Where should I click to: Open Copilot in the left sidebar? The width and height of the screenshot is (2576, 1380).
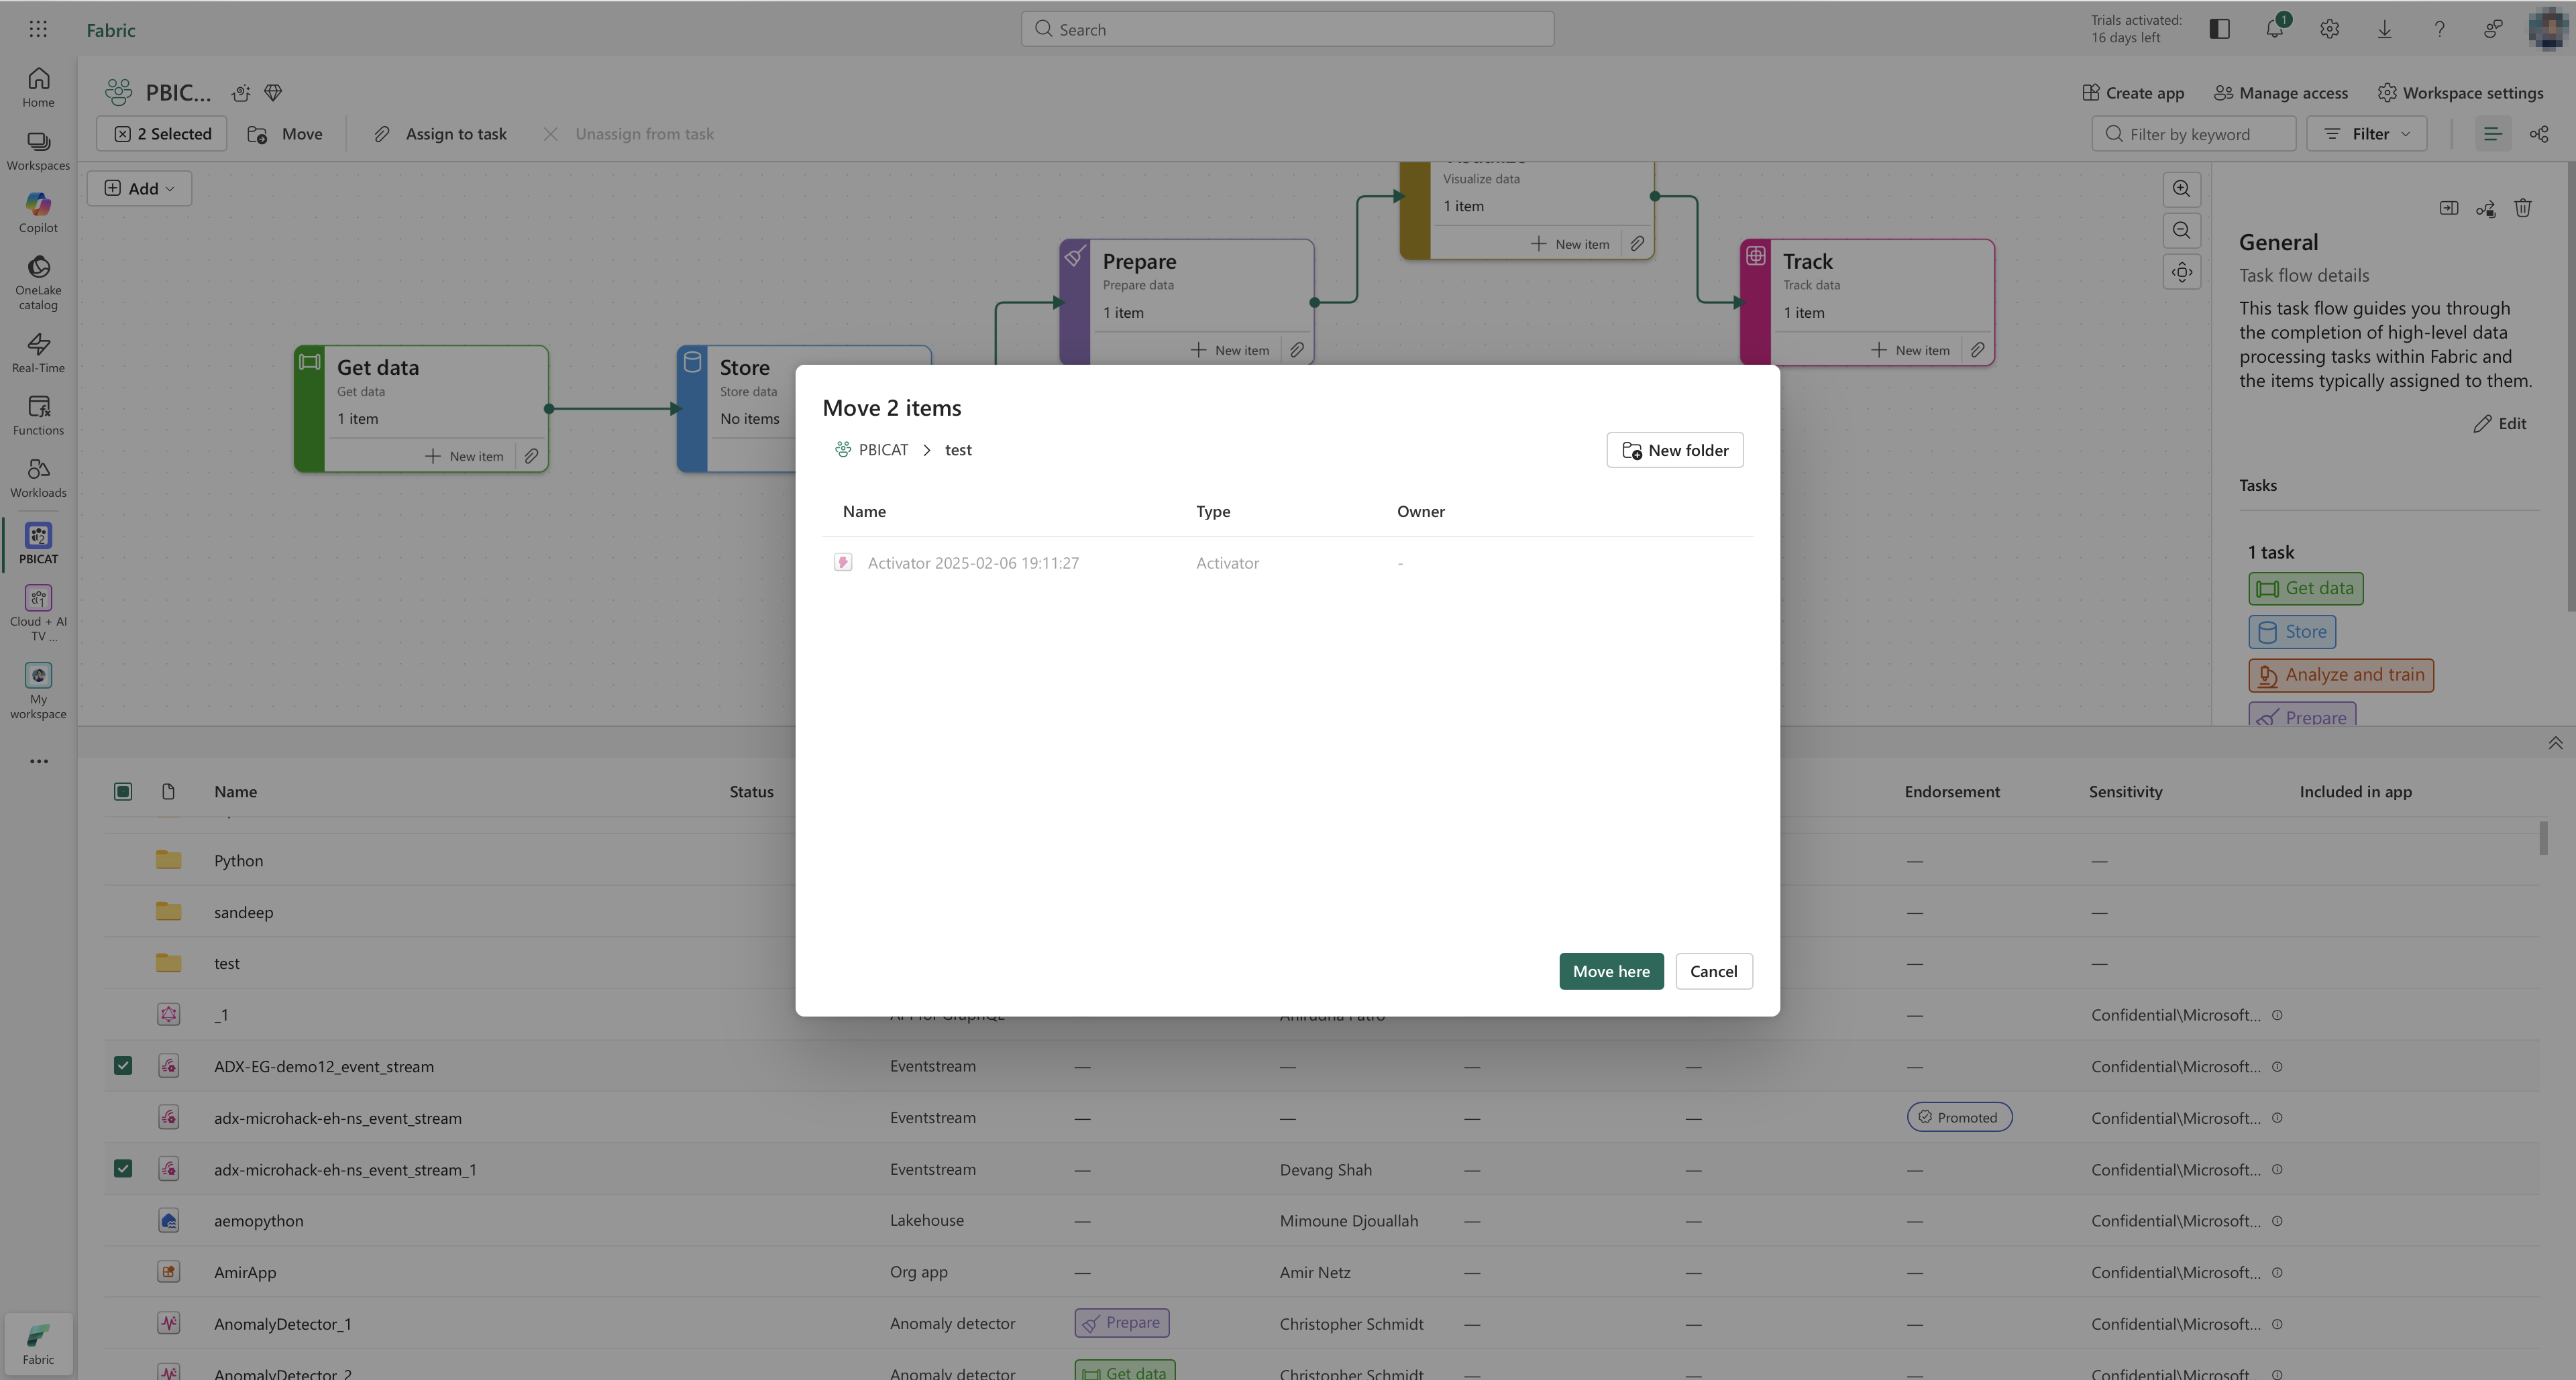tap(38, 213)
